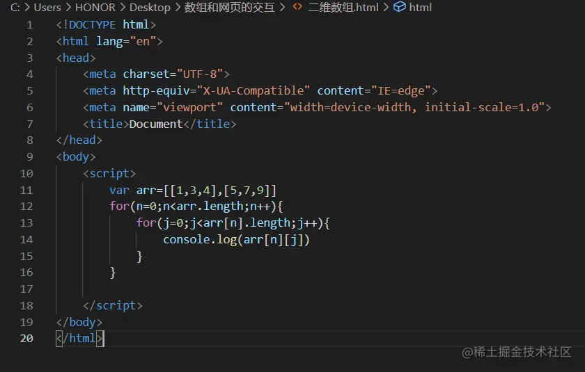Click the opening '<body>' tag
Viewport: 585px width, 372px height.
76,156
